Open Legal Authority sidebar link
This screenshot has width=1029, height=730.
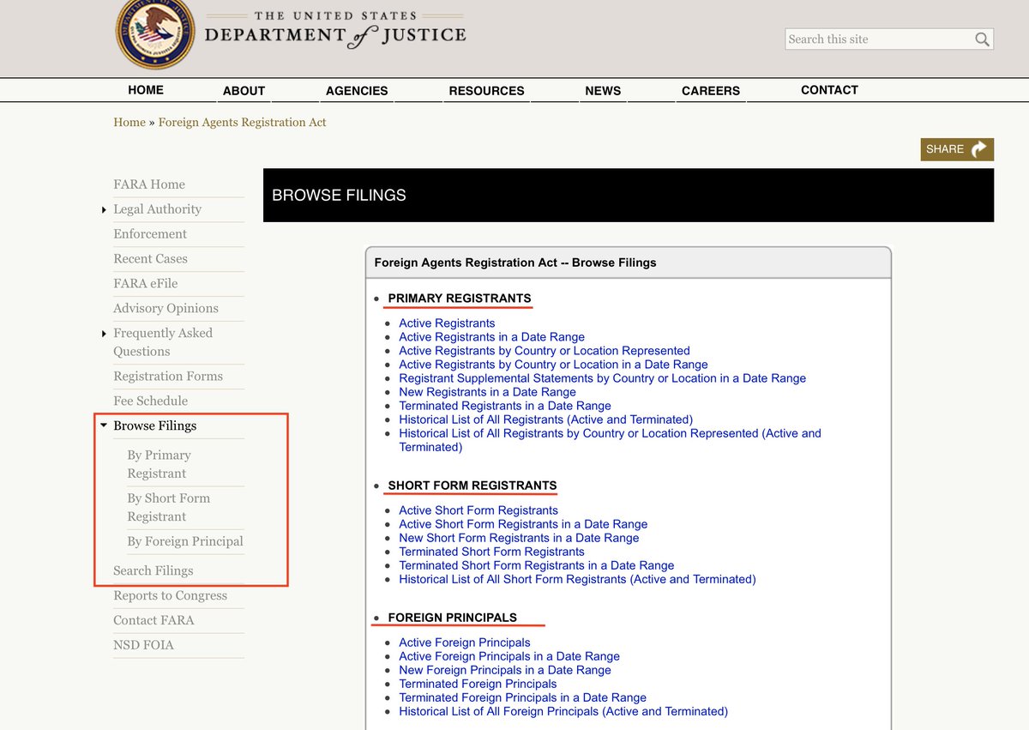point(157,209)
